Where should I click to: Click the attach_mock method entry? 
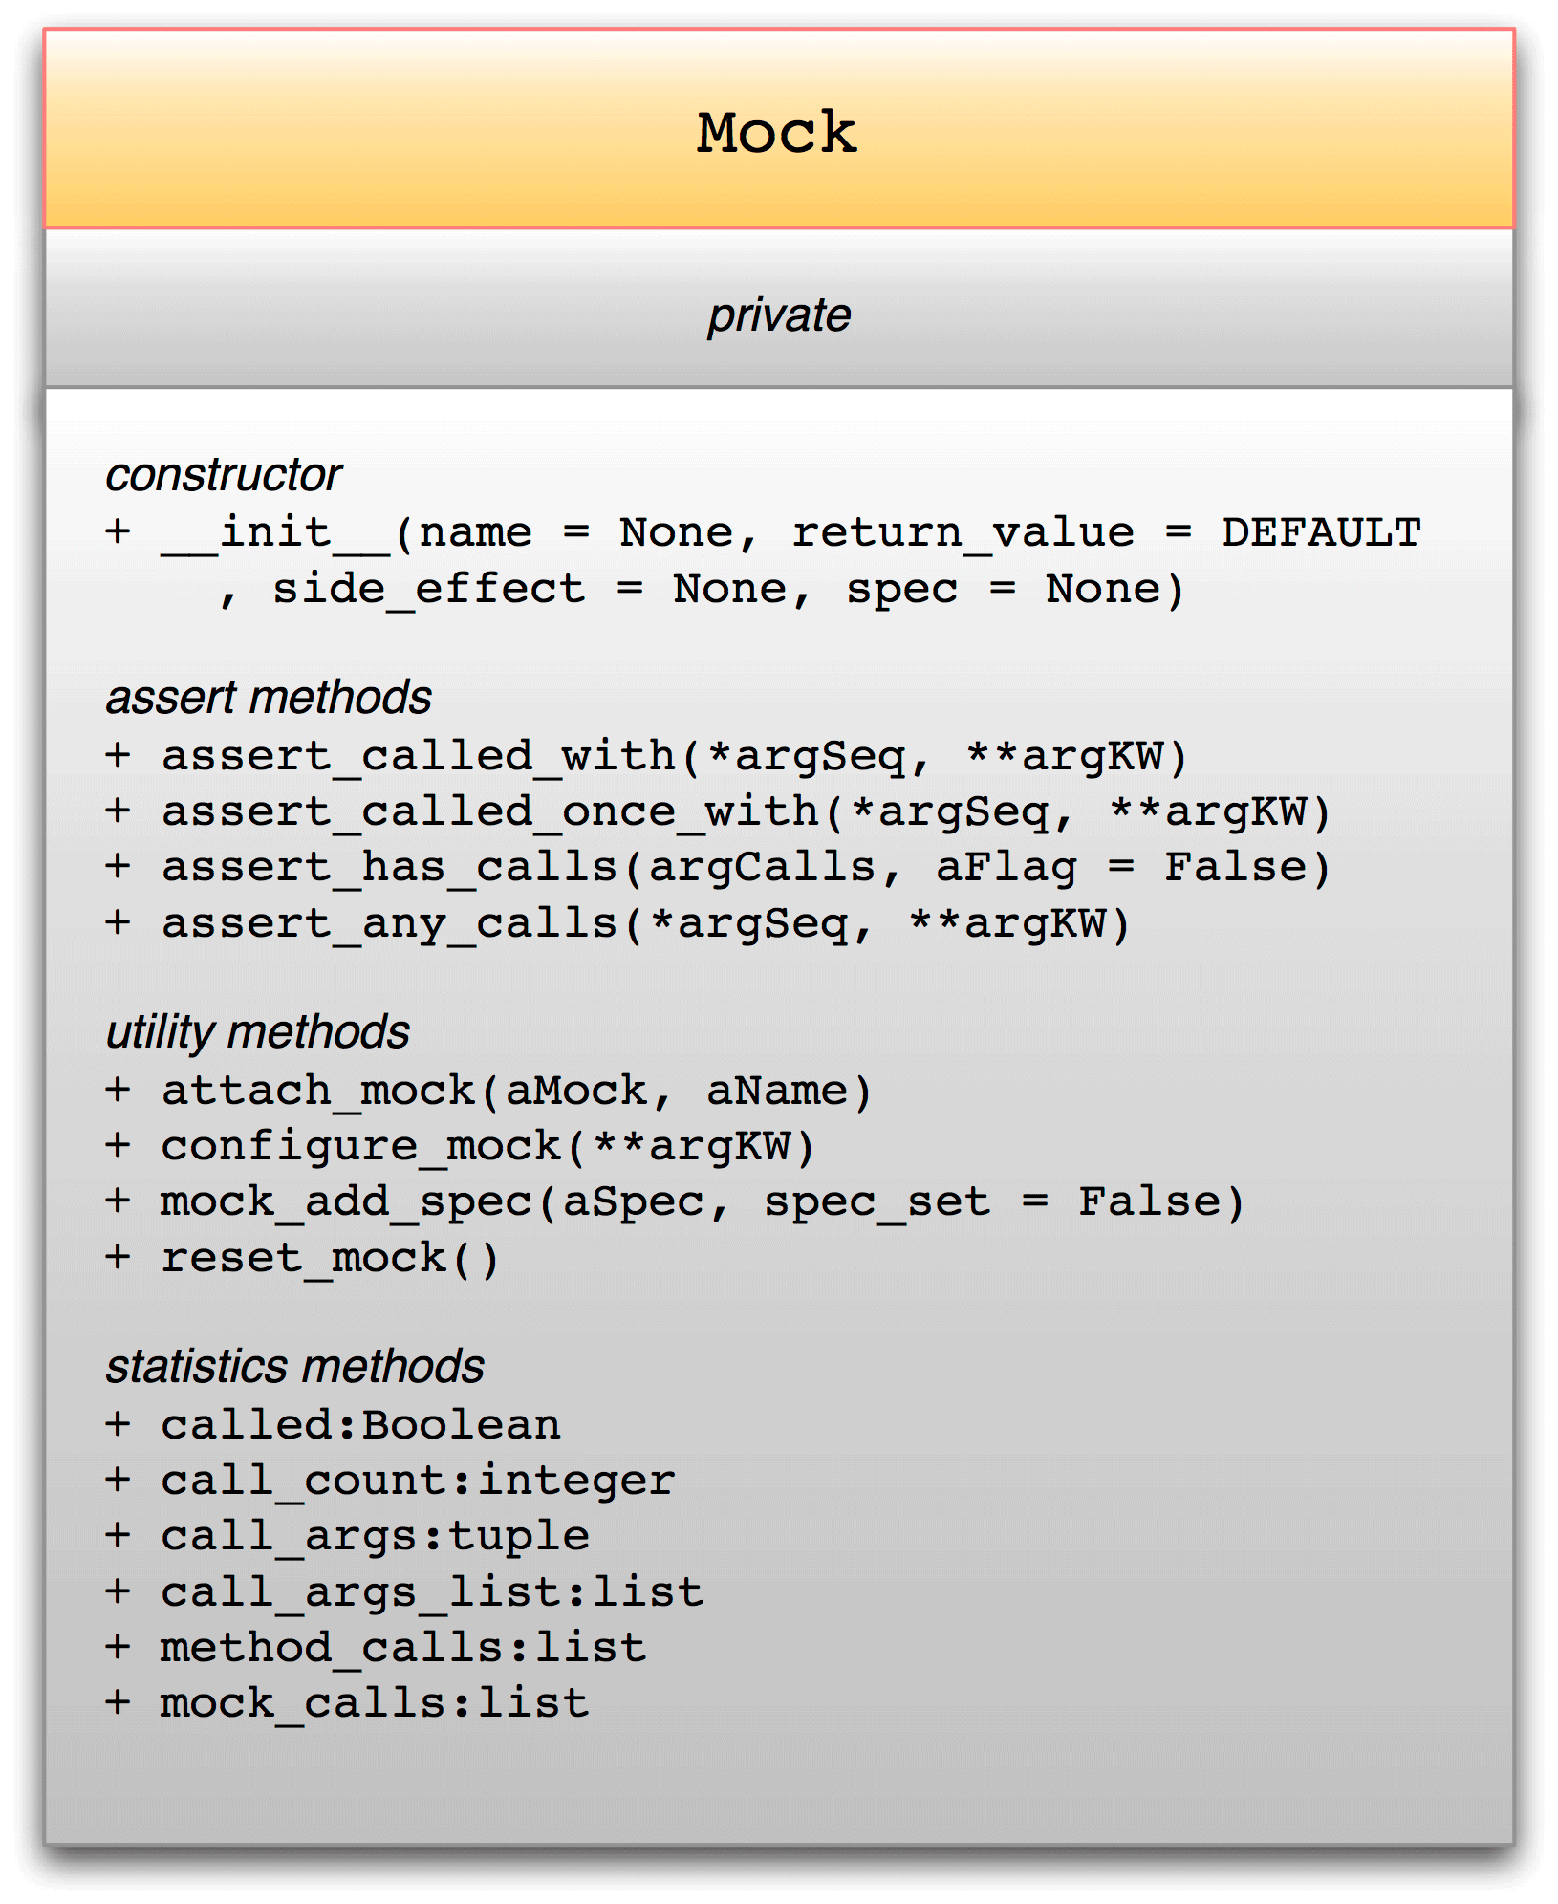click(x=489, y=1091)
